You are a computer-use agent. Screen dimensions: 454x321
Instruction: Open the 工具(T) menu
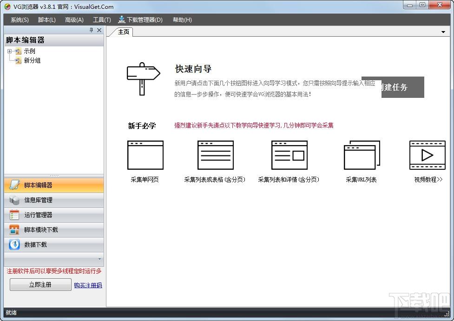[x=102, y=20]
